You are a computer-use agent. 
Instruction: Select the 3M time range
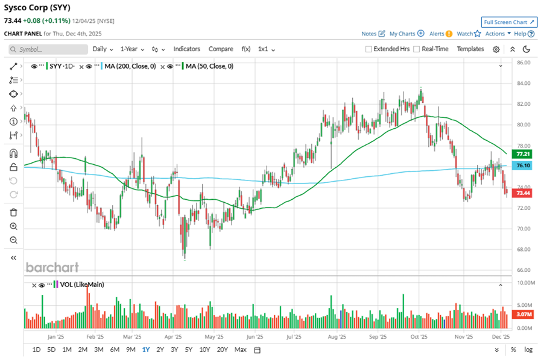pos(98,350)
